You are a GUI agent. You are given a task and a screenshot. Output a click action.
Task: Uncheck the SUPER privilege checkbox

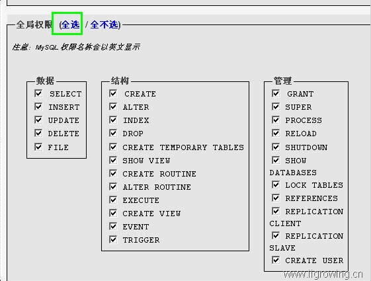(276, 106)
